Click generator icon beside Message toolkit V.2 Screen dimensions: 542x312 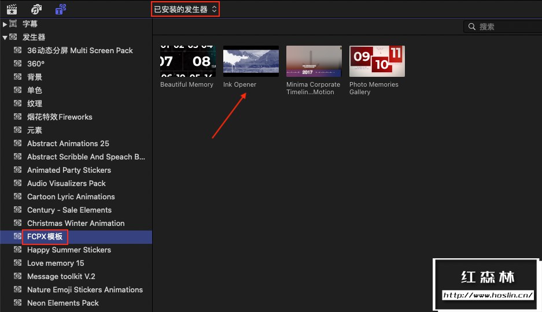pos(17,276)
